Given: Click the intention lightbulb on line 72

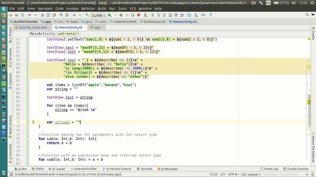Looking at the screenshot, I should click(x=33, y=121).
